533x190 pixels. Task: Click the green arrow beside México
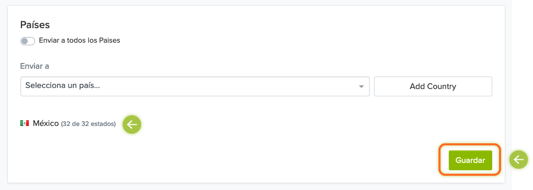point(132,125)
